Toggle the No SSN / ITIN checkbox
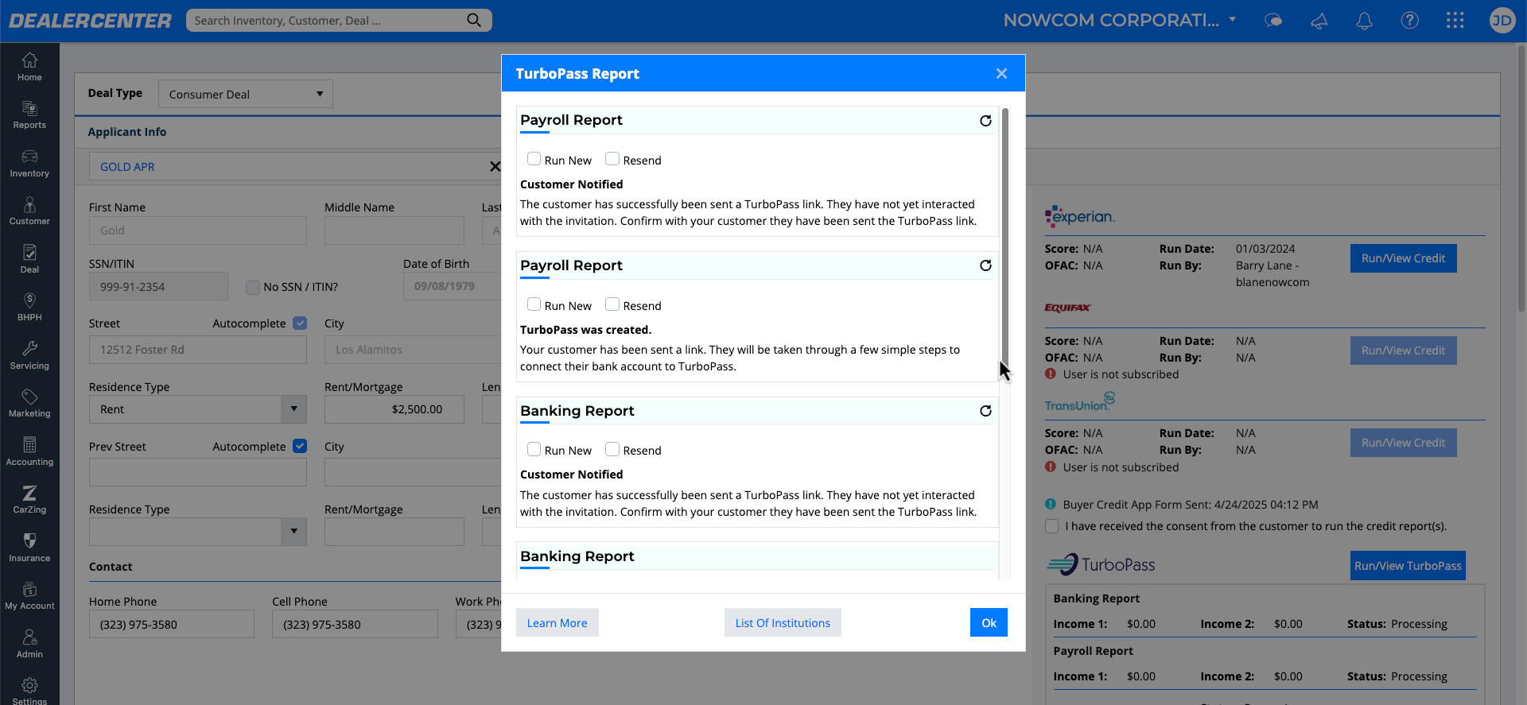 coord(253,287)
